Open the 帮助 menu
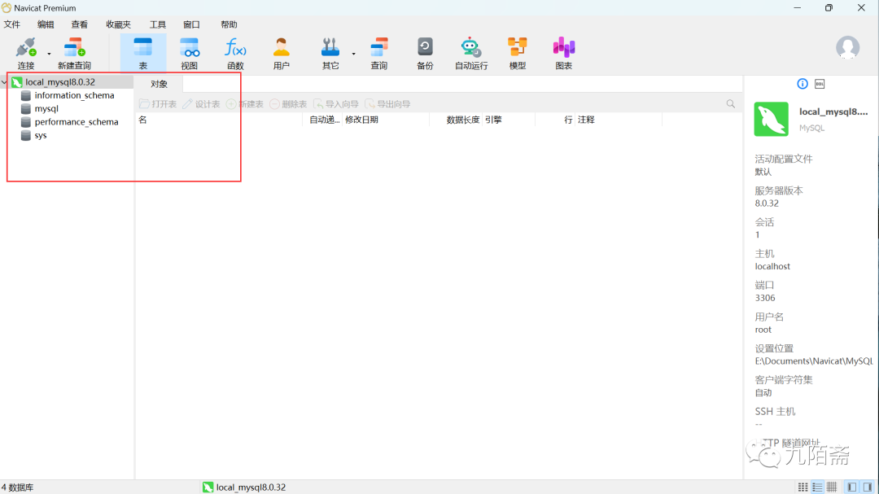The width and height of the screenshot is (879, 494). click(x=229, y=24)
